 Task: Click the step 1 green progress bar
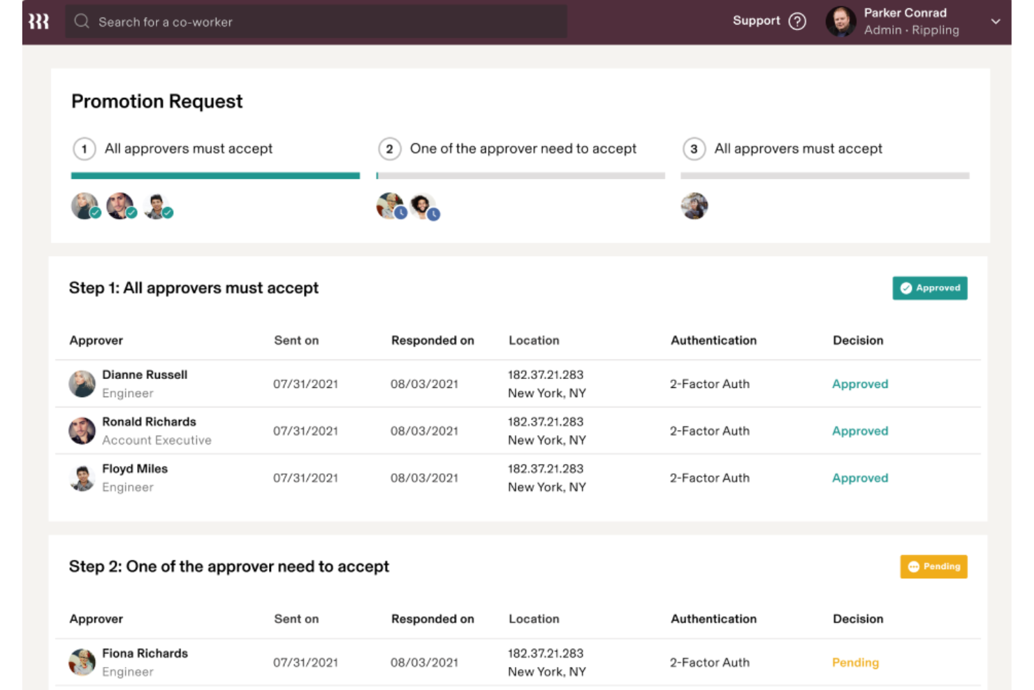[x=215, y=176]
